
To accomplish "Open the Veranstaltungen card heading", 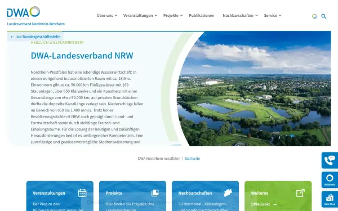I will pos(49,193).
